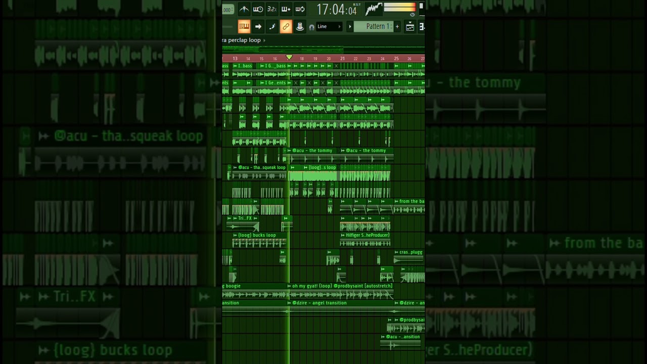Open the Line snap dropdown
This screenshot has height=364, width=647.
click(x=329, y=26)
